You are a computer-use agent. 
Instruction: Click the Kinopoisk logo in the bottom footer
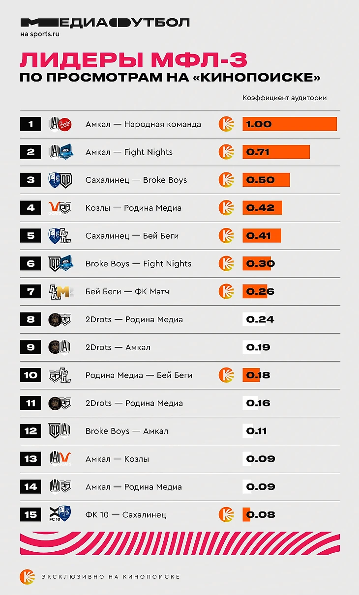click(27, 576)
